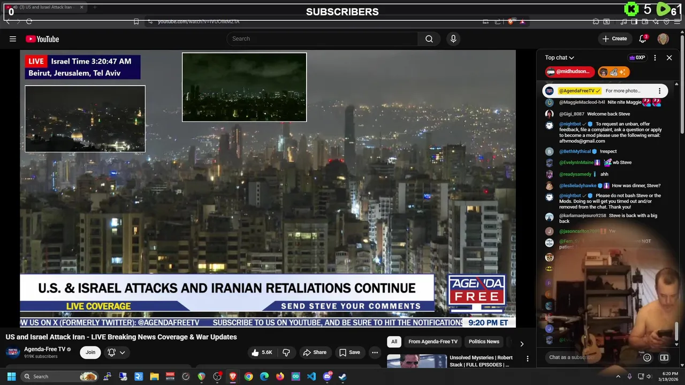
Task: Click the live video player
Action: (268, 188)
